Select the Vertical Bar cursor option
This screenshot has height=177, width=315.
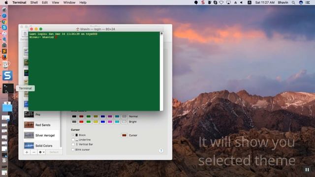[73, 144]
